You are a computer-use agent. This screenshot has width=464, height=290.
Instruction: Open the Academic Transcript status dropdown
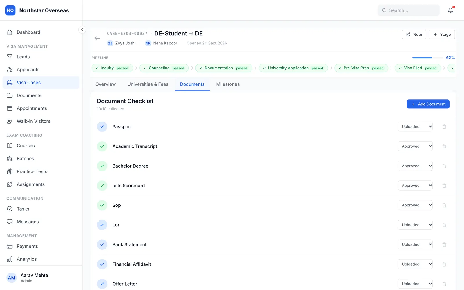pos(415,146)
